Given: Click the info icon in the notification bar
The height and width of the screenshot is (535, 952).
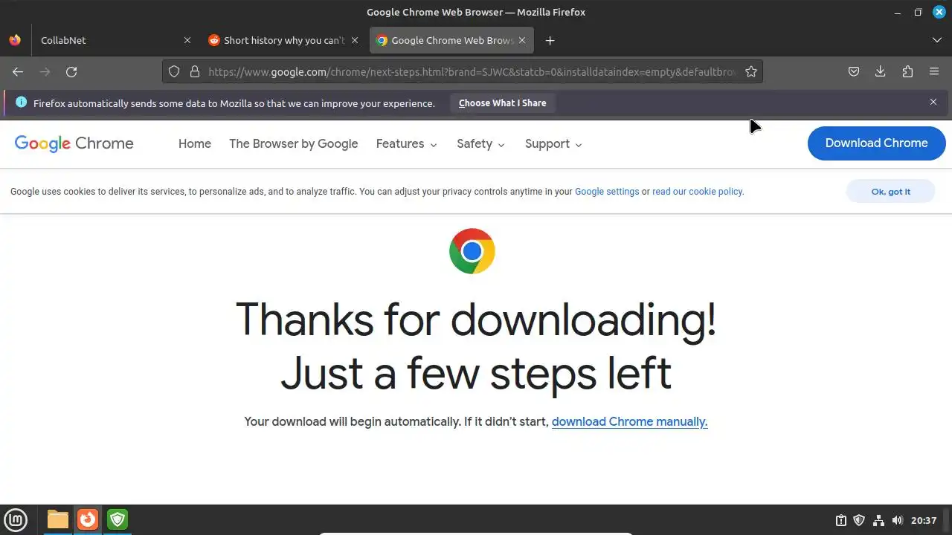Looking at the screenshot, I should [x=21, y=103].
